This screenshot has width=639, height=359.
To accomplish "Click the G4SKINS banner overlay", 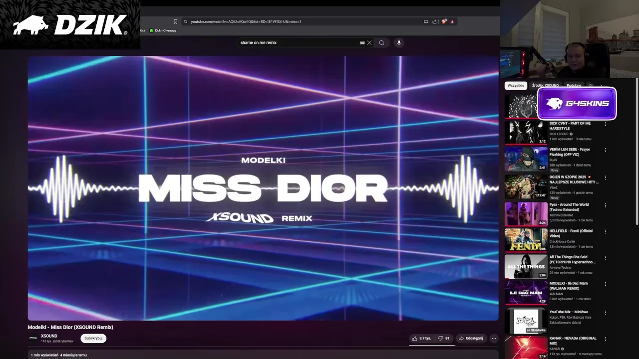I will [577, 104].
